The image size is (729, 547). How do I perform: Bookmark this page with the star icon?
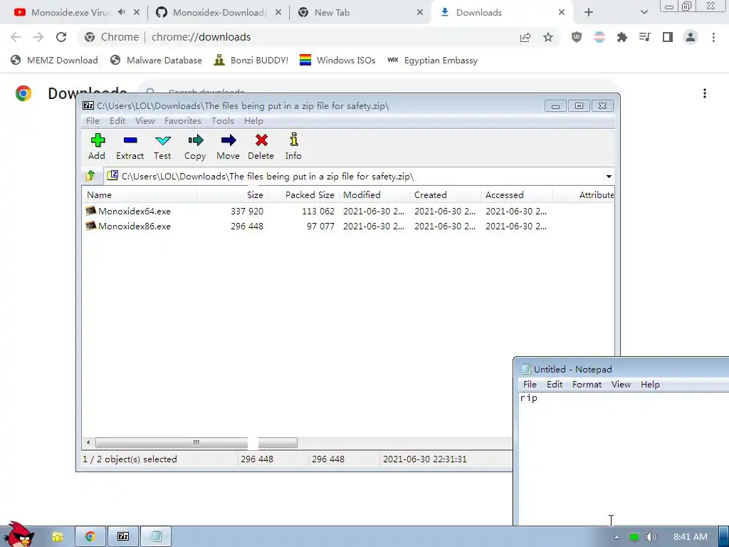tap(548, 37)
